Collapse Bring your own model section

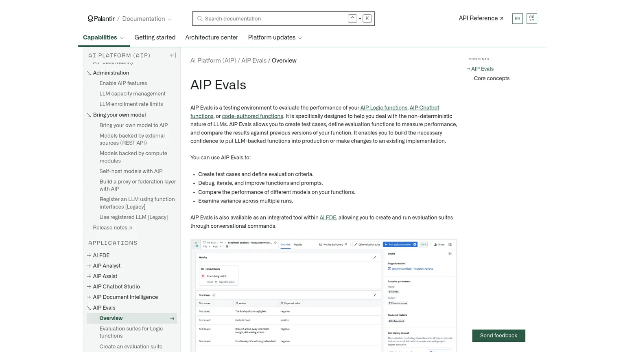pos(89,115)
